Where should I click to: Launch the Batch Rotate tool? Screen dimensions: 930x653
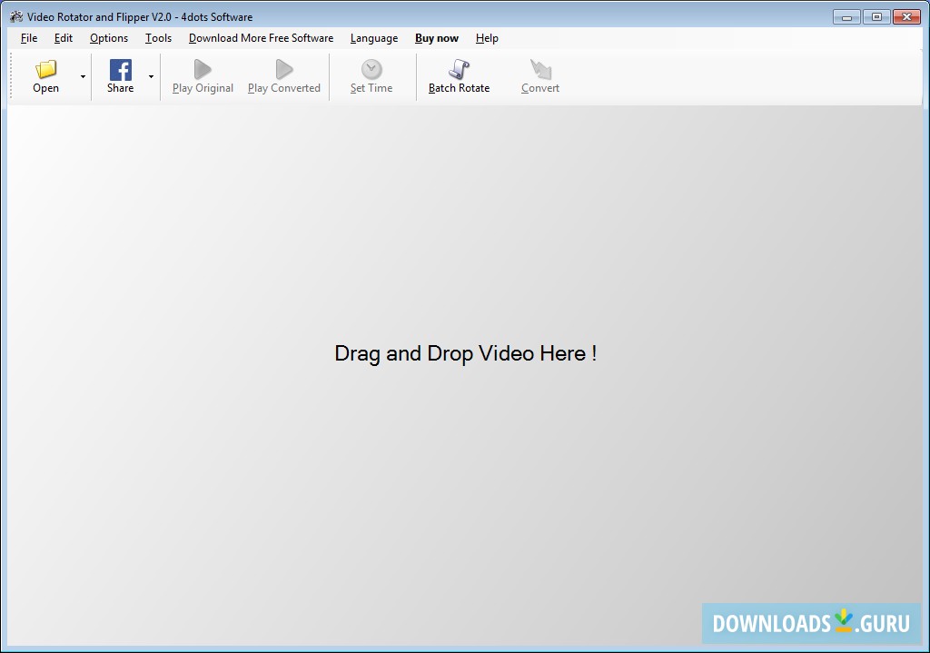point(459,70)
